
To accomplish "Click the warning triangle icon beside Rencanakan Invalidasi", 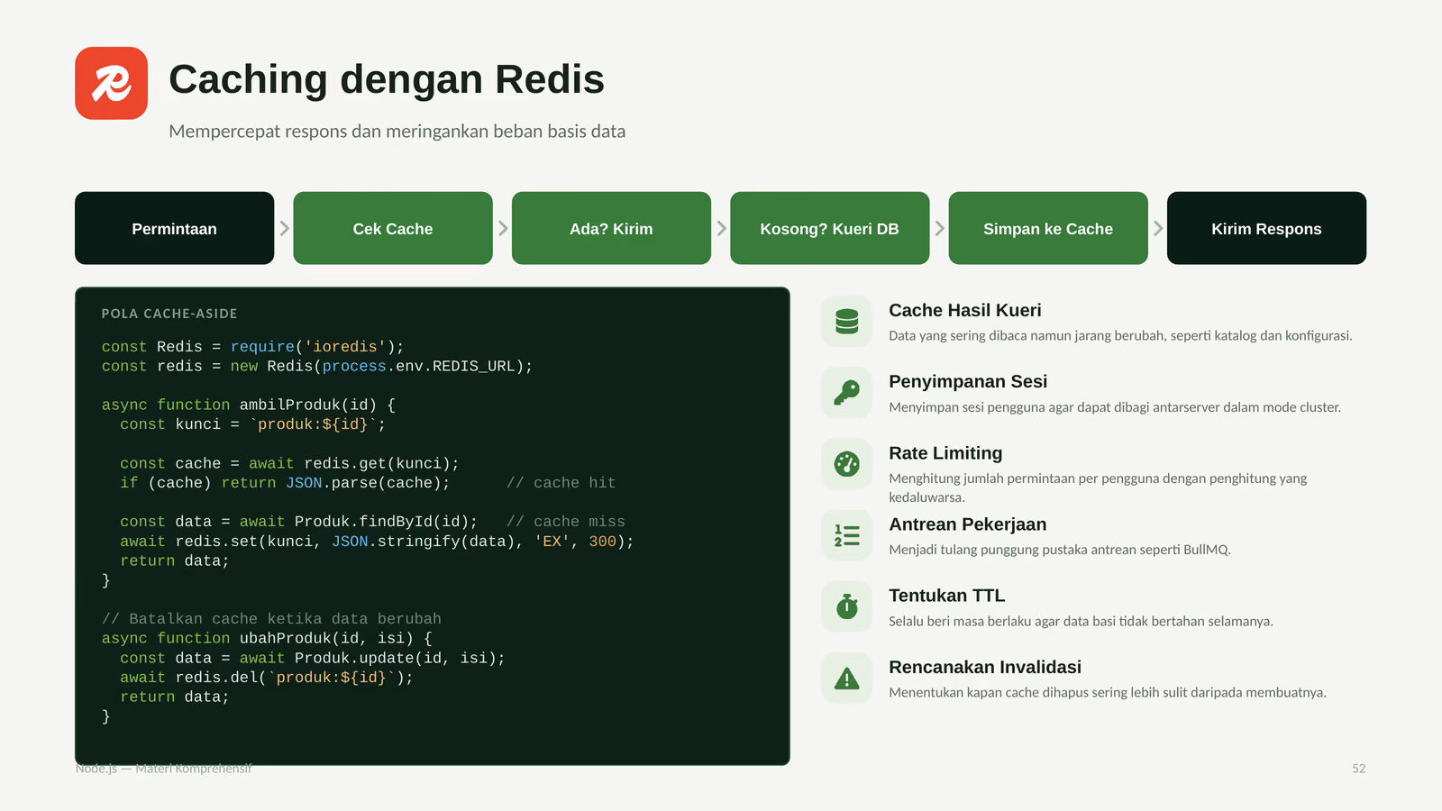I will (x=846, y=679).
